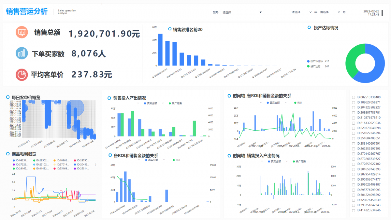Check the ID:082513138480 checkbox

(x=354, y=97)
